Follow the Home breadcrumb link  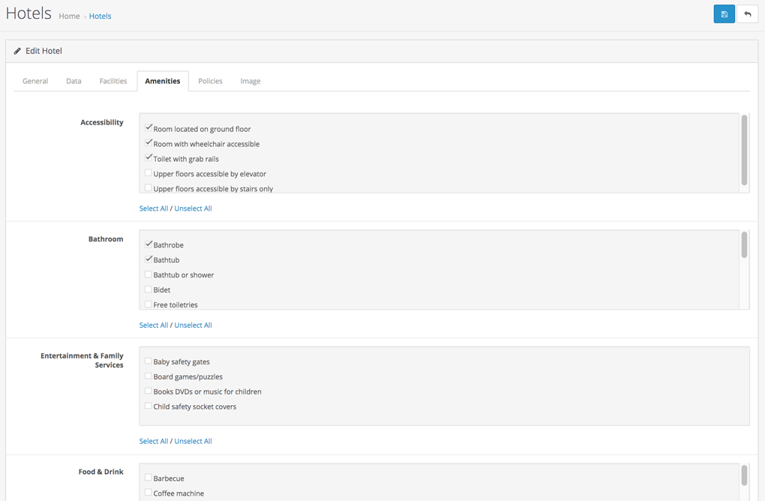[x=69, y=16]
